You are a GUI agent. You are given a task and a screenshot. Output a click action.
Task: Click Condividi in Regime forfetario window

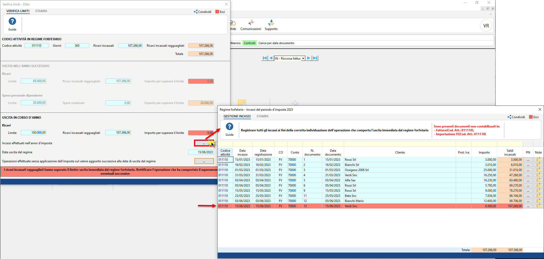(516, 117)
